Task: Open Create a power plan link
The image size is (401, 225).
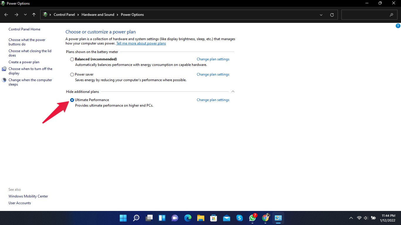Action: pos(24,62)
